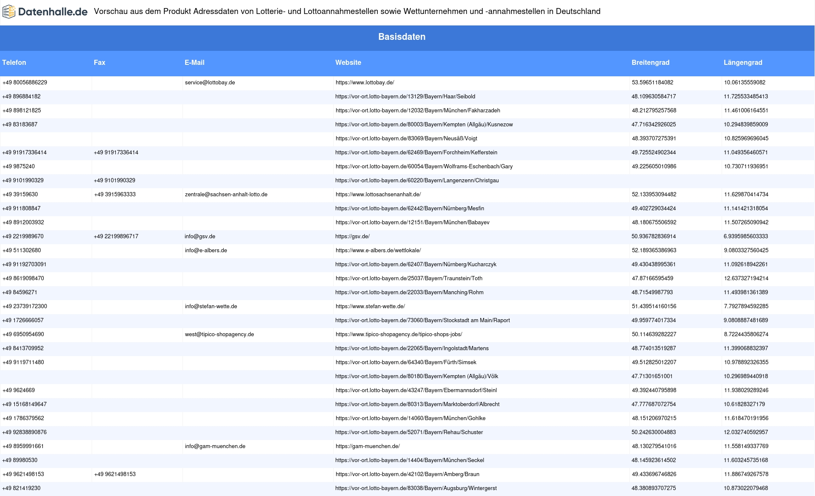Open the Nürnberg/Mesfin link
The width and height of the screenshot is (815, 496).
410,209
